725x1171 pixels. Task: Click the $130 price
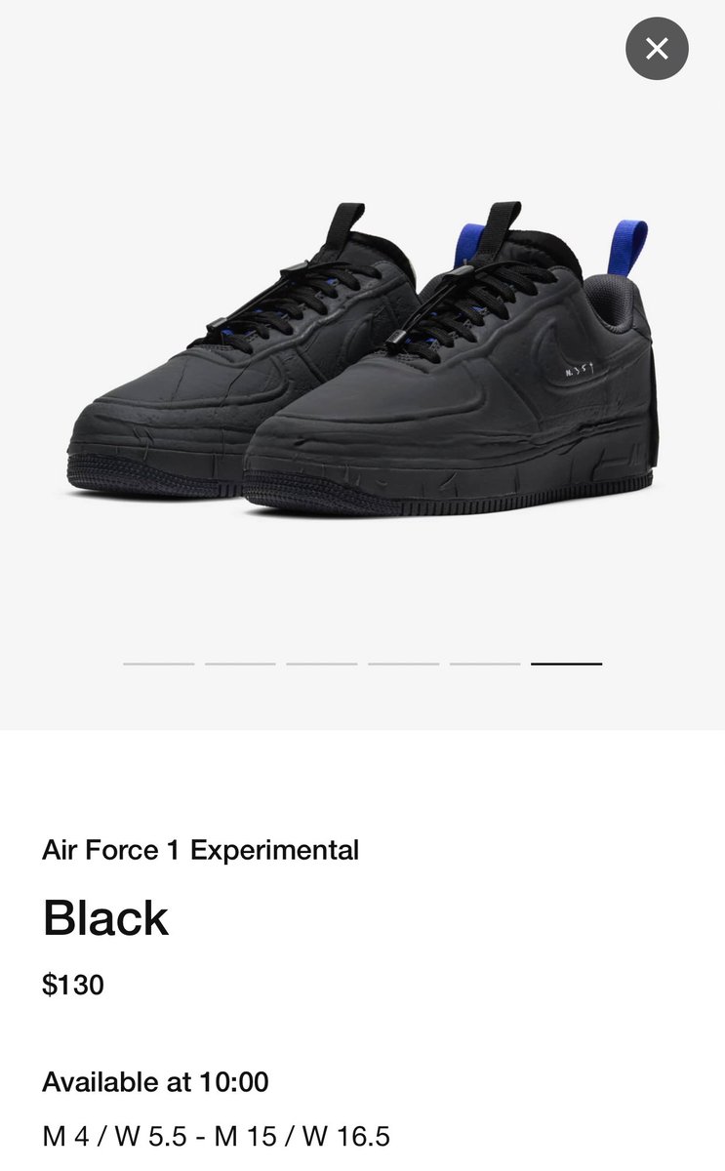coord(73,985)
